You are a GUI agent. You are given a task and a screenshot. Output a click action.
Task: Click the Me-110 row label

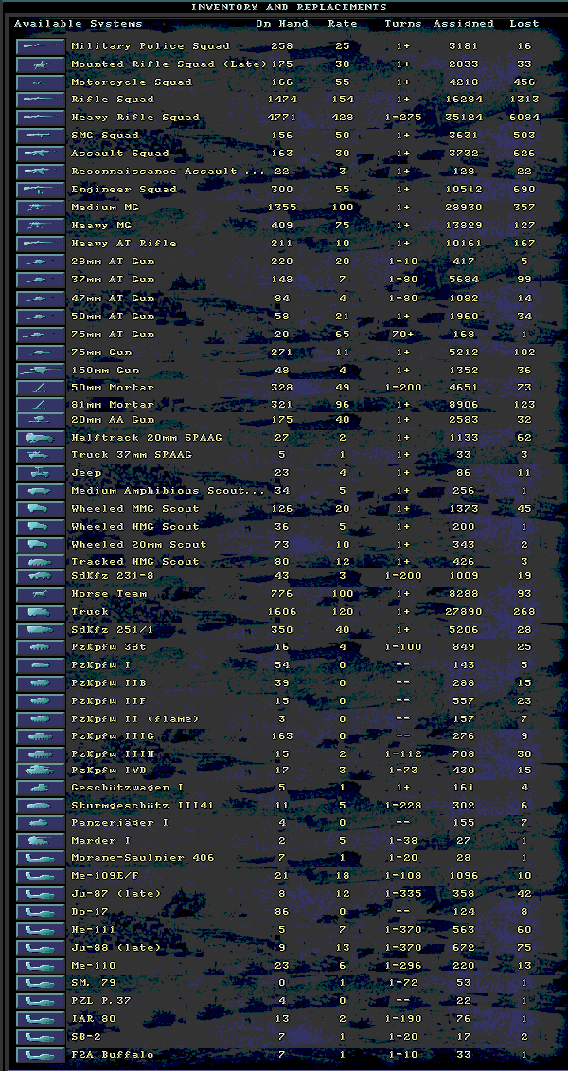[94, 965]
